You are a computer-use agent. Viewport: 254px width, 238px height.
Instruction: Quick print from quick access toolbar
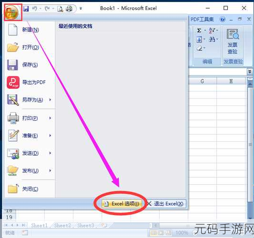tap(69, 9)
